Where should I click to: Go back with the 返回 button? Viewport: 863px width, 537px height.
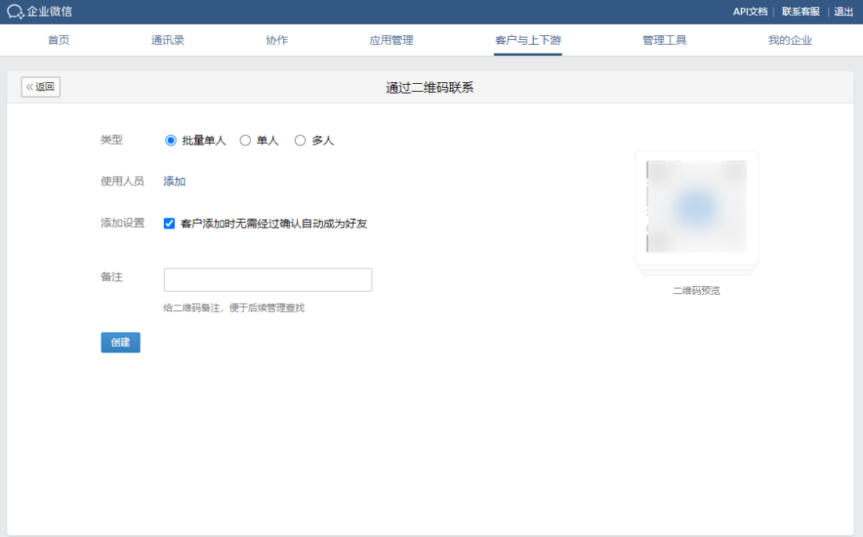(41, 87)
